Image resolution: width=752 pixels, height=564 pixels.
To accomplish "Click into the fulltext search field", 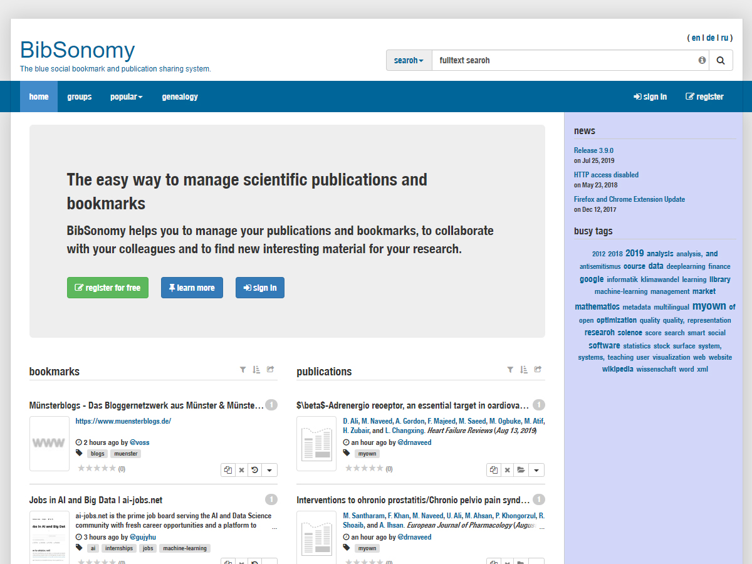I will coord(564,60).
